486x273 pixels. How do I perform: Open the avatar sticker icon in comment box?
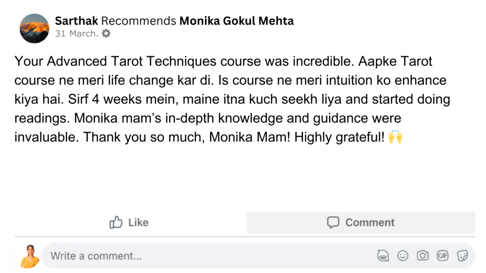pos(383,256)
